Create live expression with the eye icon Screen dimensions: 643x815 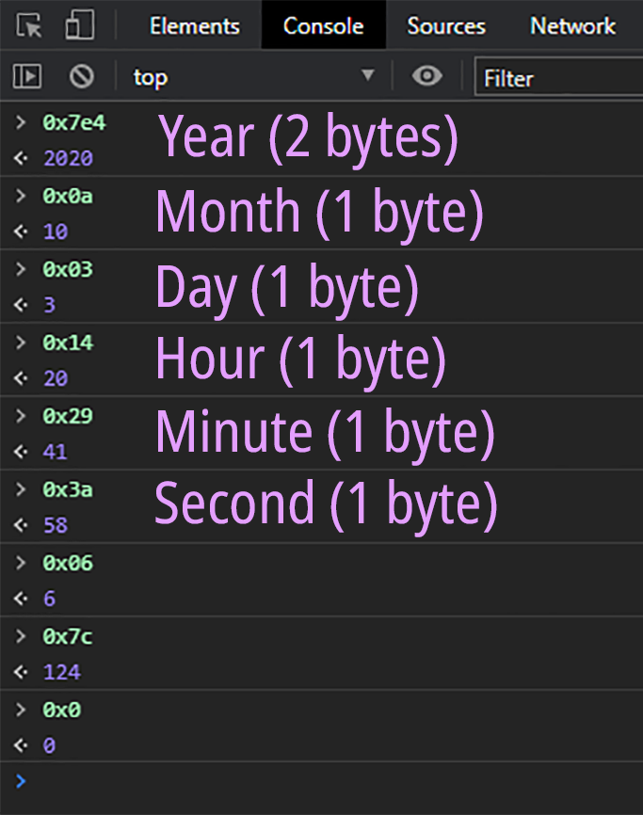coord(427,76)
